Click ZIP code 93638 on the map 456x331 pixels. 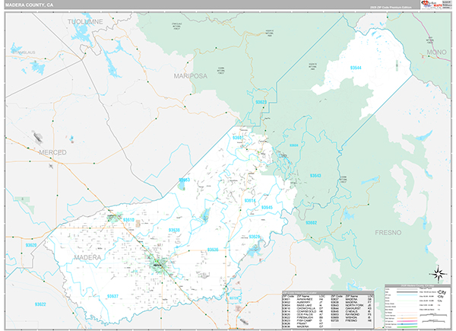pyautogui.click(x=174, y=231)
